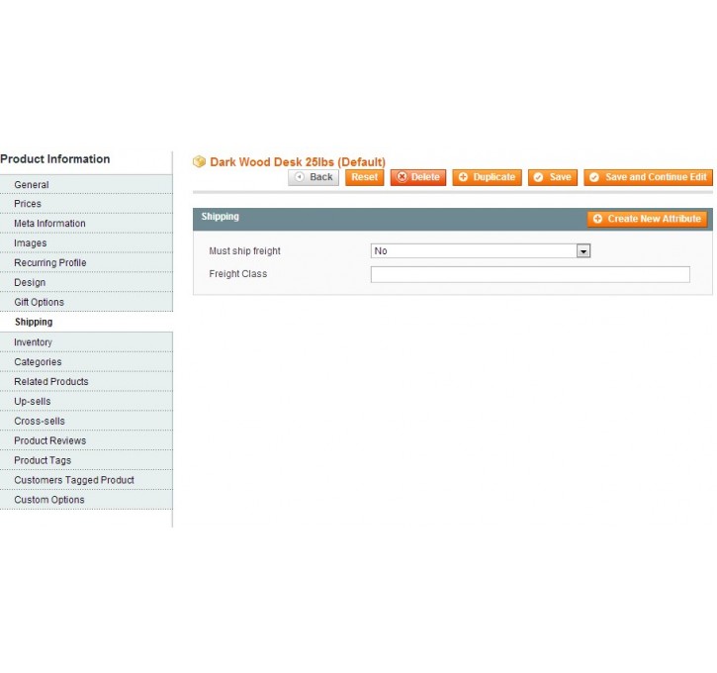
Task: Delete the Dark Wood Desk product
Action: 418,177
